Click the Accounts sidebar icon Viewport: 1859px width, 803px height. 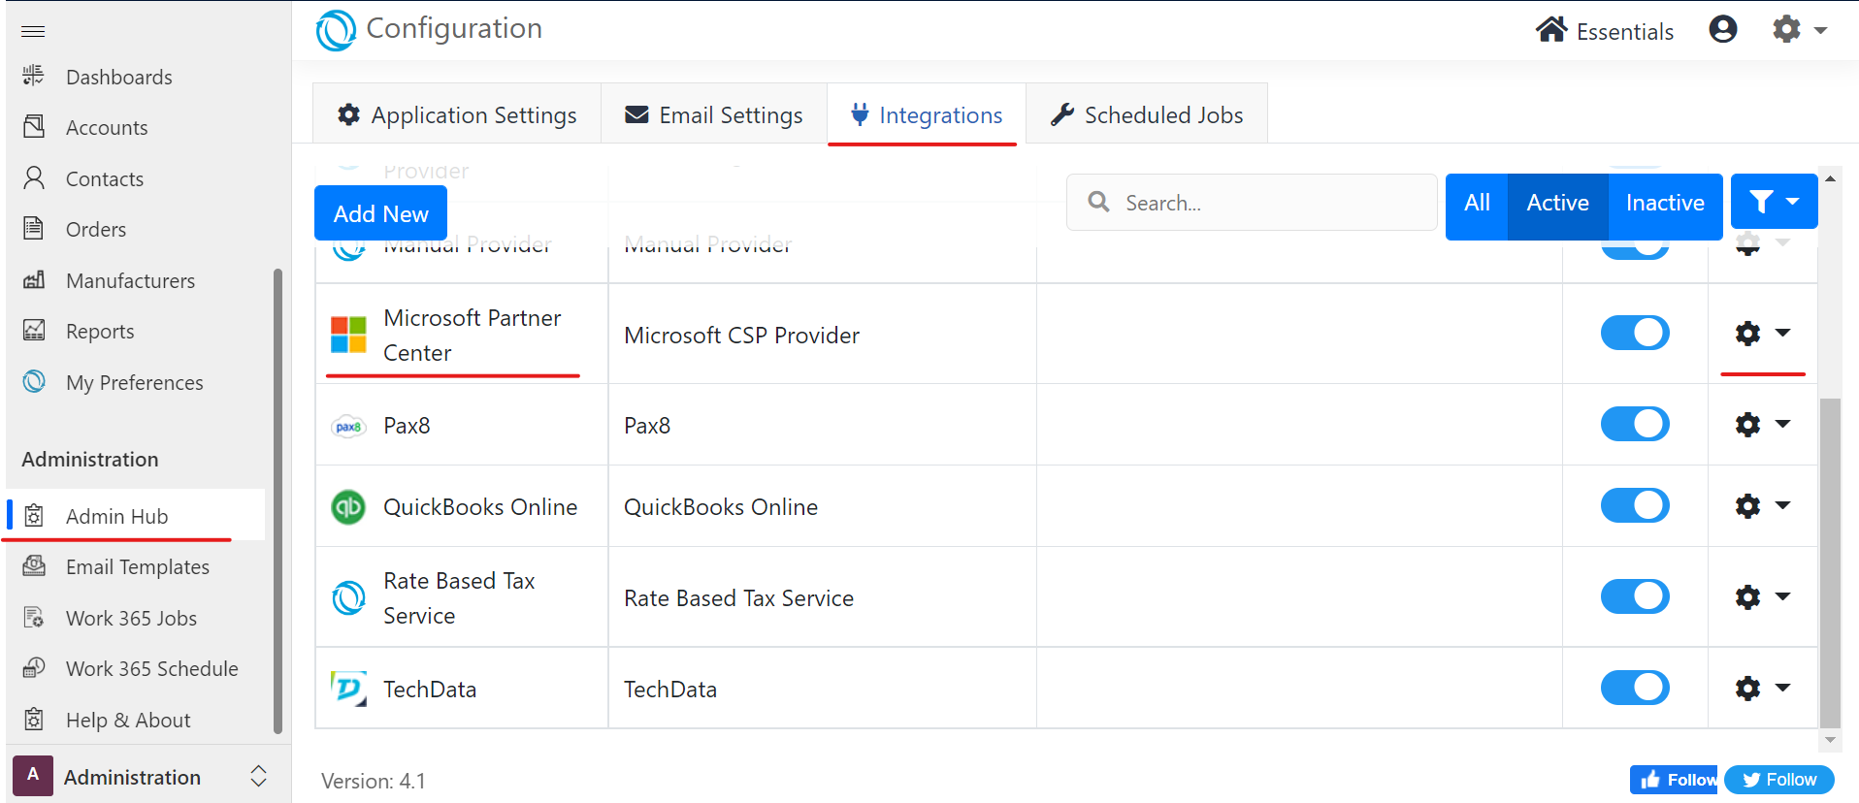pyautogui.click(x=34, y=126)
